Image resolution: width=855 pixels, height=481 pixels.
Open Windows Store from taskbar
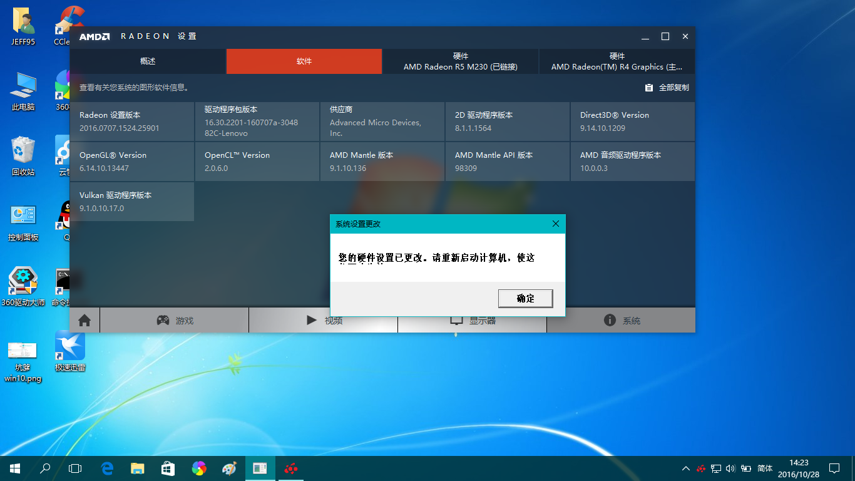pyautogui.click(x=168, y=468)
